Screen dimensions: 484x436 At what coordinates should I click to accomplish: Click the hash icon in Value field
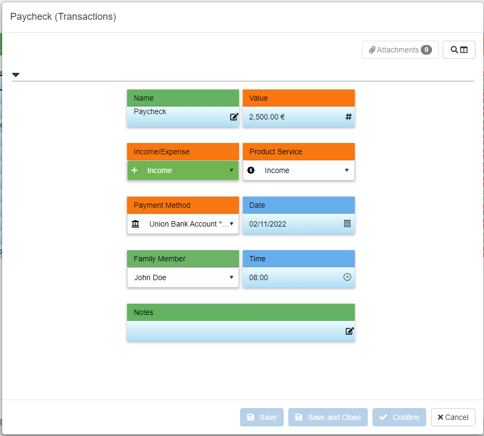[348, 116]
